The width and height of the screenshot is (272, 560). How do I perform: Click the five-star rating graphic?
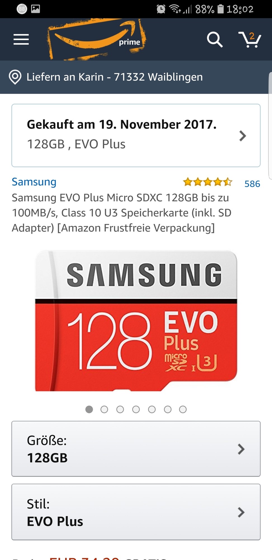click(207, 182)
